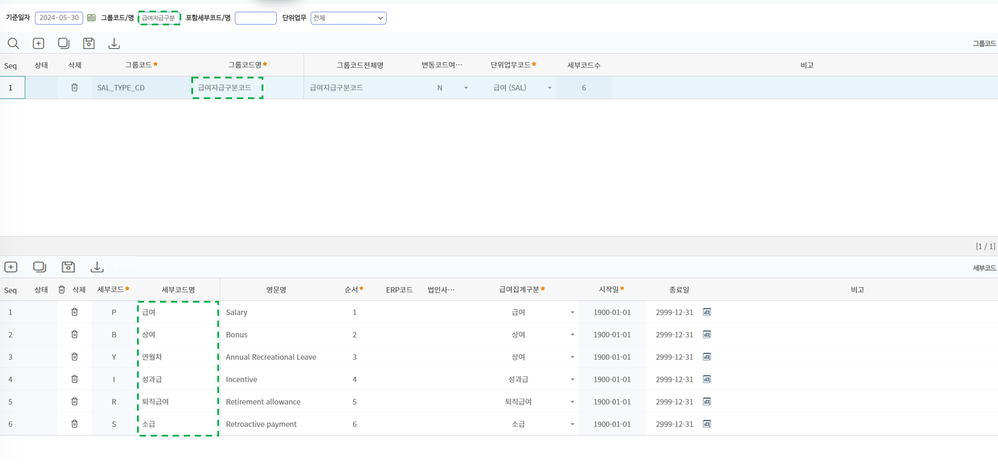Viewport: 998px width, 469px height.
Task: Delete the 소급 (S) detail row
Action: click(x=74, y=424)
